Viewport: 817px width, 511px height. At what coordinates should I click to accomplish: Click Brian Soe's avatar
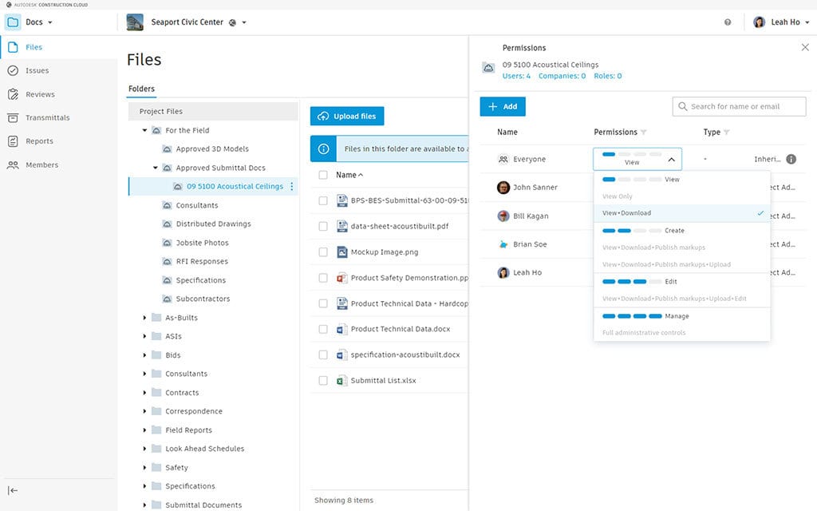click(x=503, y=244)
